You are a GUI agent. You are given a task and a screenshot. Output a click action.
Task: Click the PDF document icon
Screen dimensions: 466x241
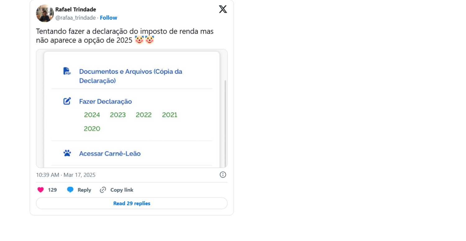point(67,71)
